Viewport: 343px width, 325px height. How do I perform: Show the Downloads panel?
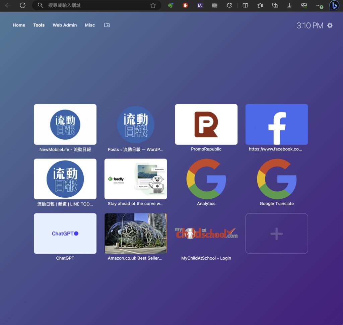coord(289,5)
